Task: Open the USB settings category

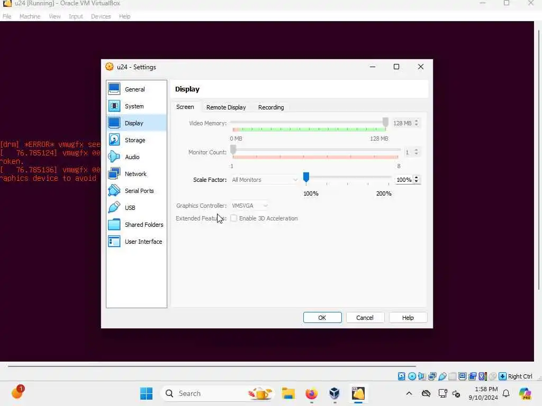Action: point(137,207)
